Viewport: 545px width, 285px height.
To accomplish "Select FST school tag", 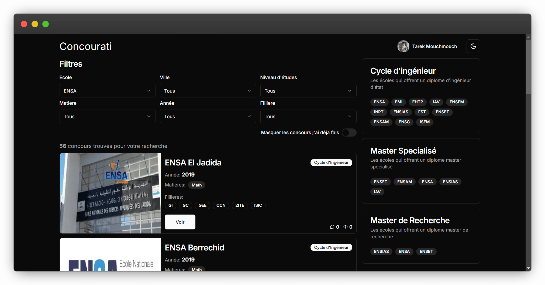I will pos(422,112).
